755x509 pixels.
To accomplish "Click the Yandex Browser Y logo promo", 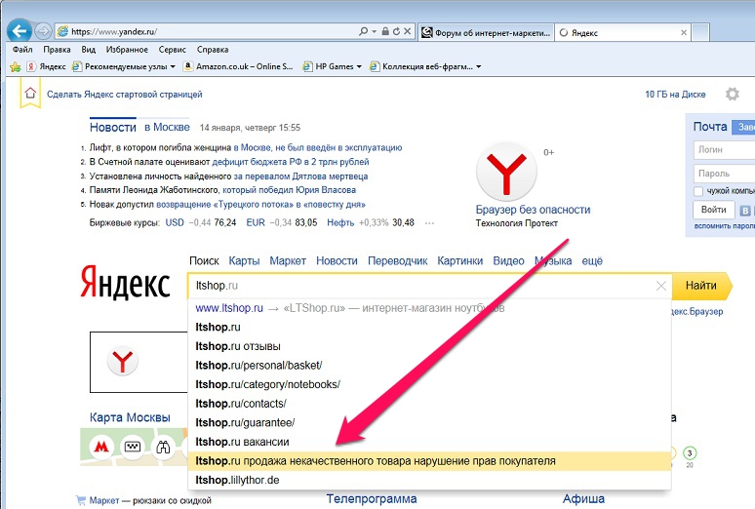I will [506, 172].
